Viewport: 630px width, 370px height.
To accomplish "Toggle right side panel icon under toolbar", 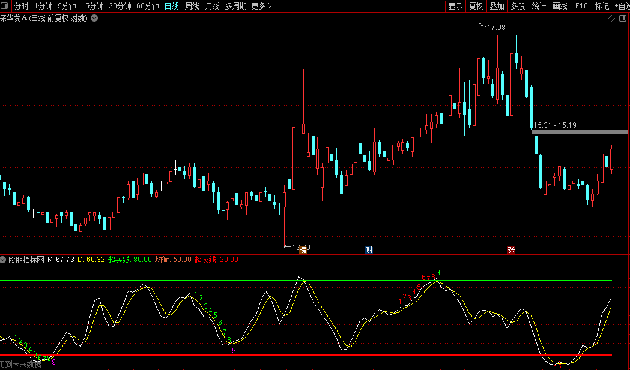I will click(623, 18).
